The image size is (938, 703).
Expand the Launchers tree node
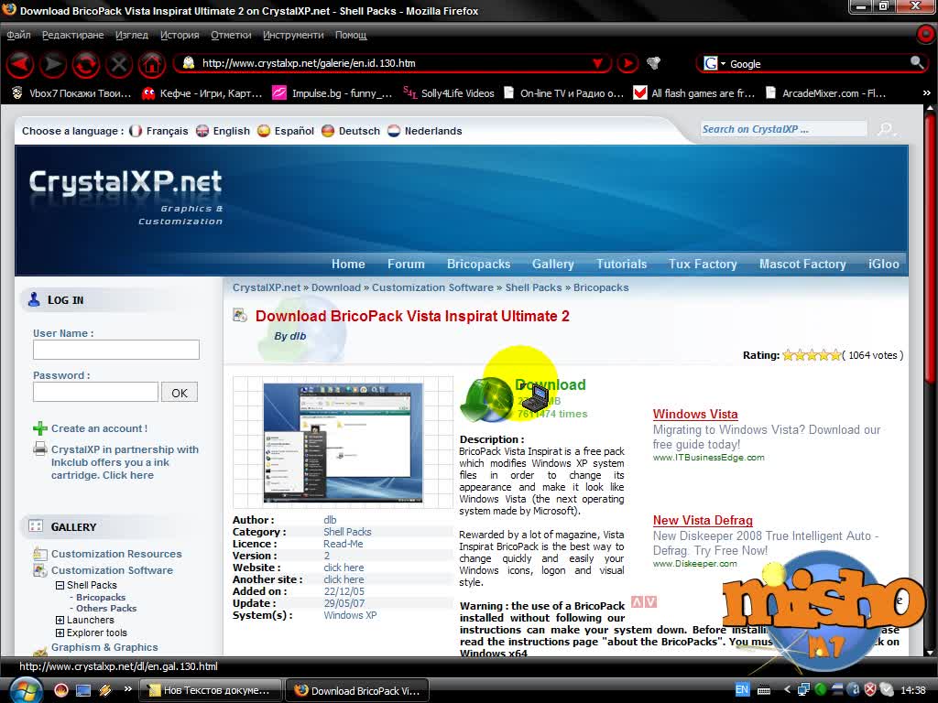click(x=60, y=621)
